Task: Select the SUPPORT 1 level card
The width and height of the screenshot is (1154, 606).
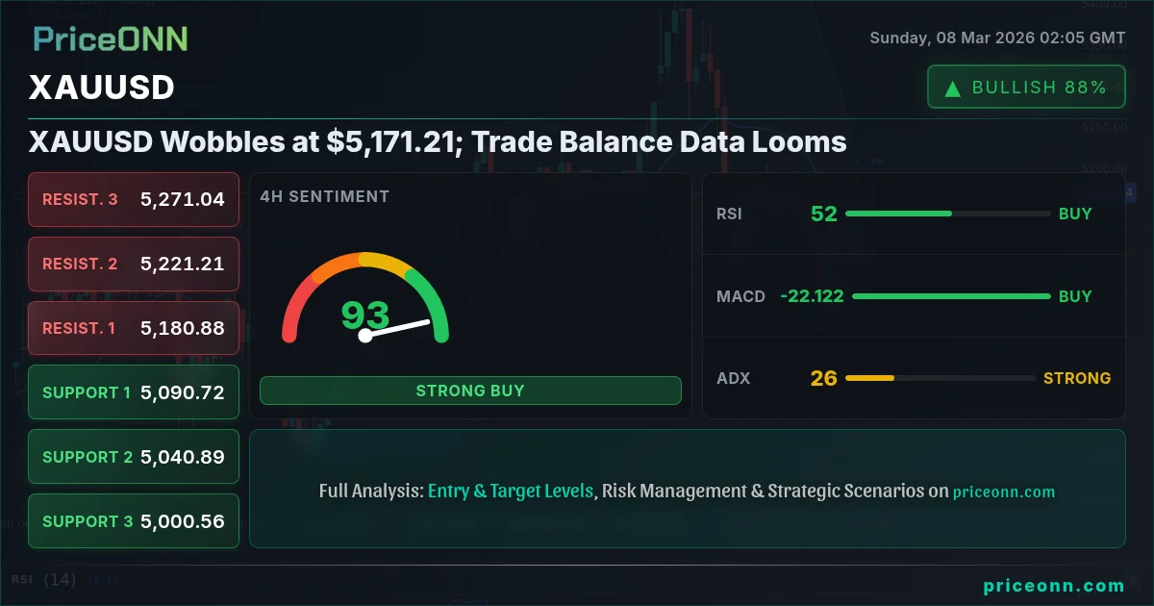Action: (x=134, y=392)
